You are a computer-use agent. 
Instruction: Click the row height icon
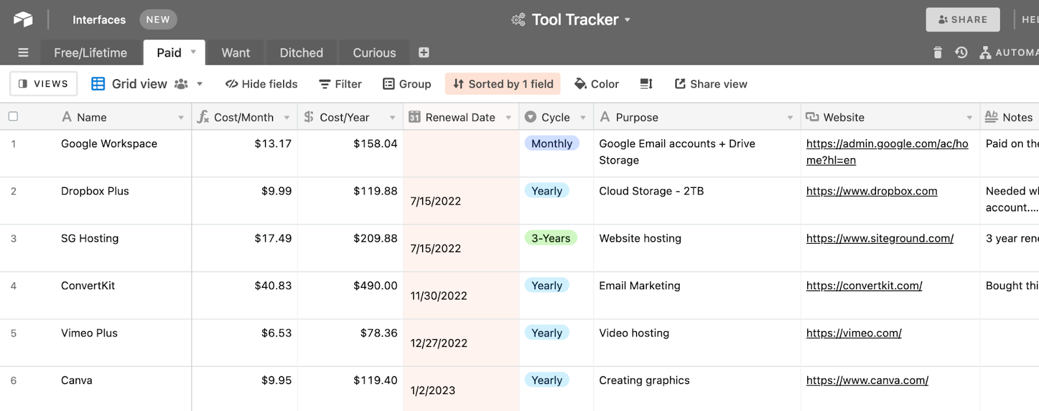(646, 84)
